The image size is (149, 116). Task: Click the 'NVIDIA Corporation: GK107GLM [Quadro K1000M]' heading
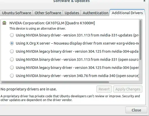pyautogui.click(x=52, y=23)
